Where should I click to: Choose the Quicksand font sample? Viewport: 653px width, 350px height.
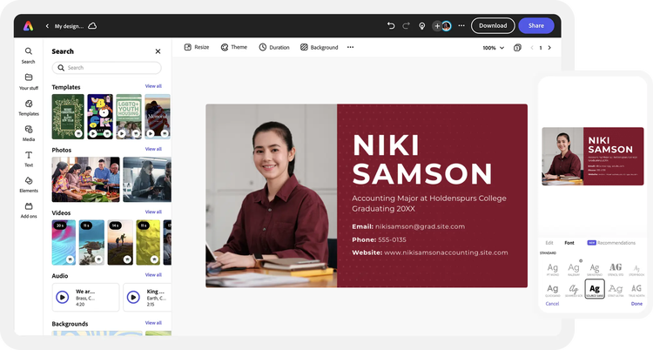pyautogui.click(x=553, y=290)
